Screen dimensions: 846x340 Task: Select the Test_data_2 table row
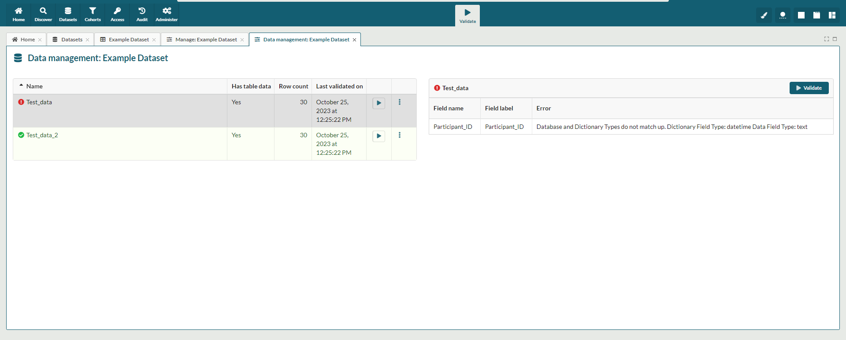(x=119, y=143)
